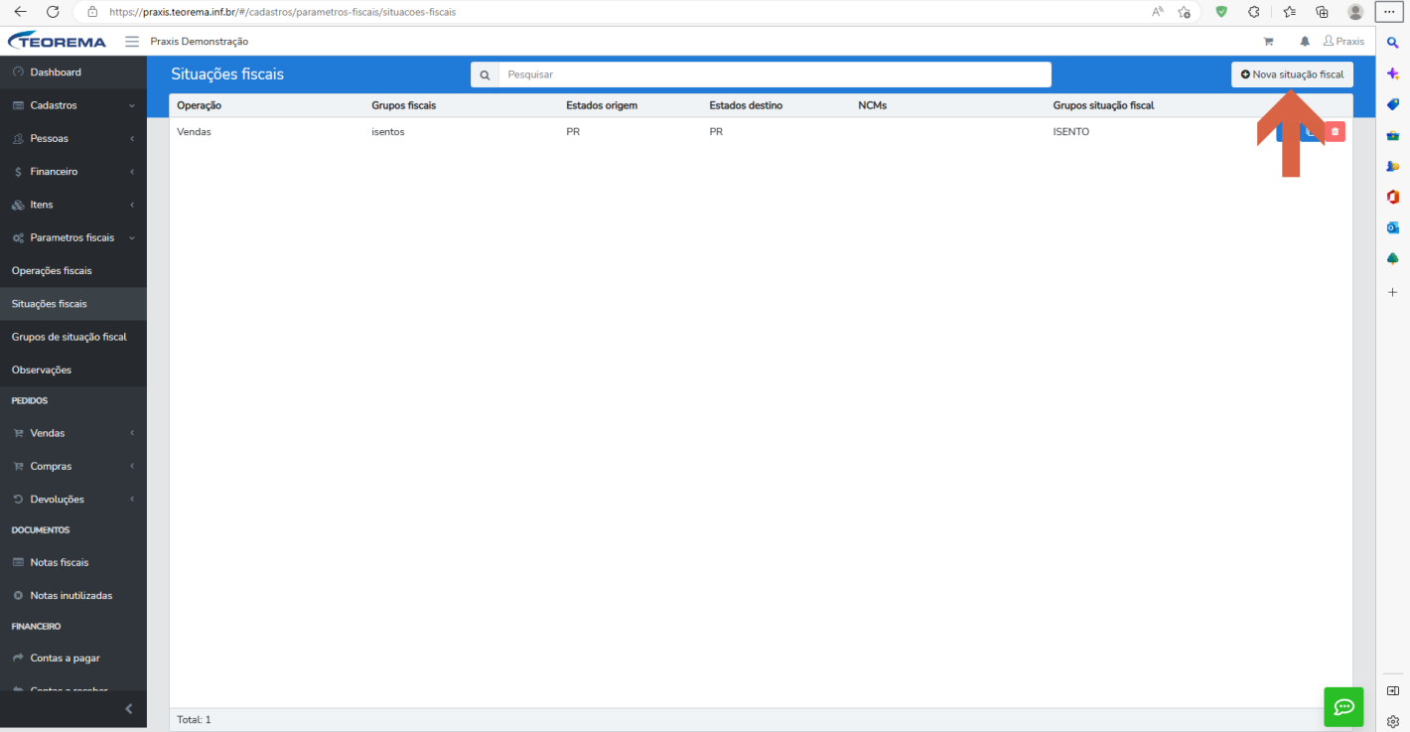This screenshot has width=1410, height=732.
Task: Click the Teorema logo
Action: coord(58,41)
